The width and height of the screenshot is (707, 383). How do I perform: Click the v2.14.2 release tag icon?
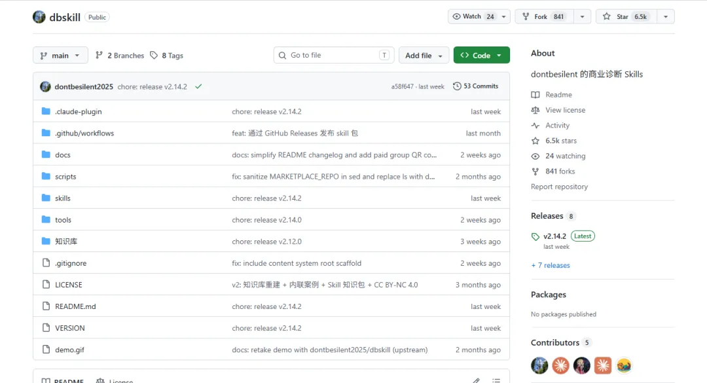(x=535, y=236)
